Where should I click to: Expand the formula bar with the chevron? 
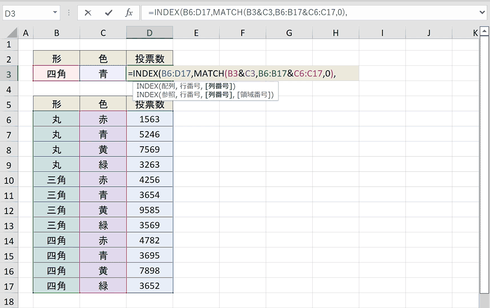pos(483,13)
